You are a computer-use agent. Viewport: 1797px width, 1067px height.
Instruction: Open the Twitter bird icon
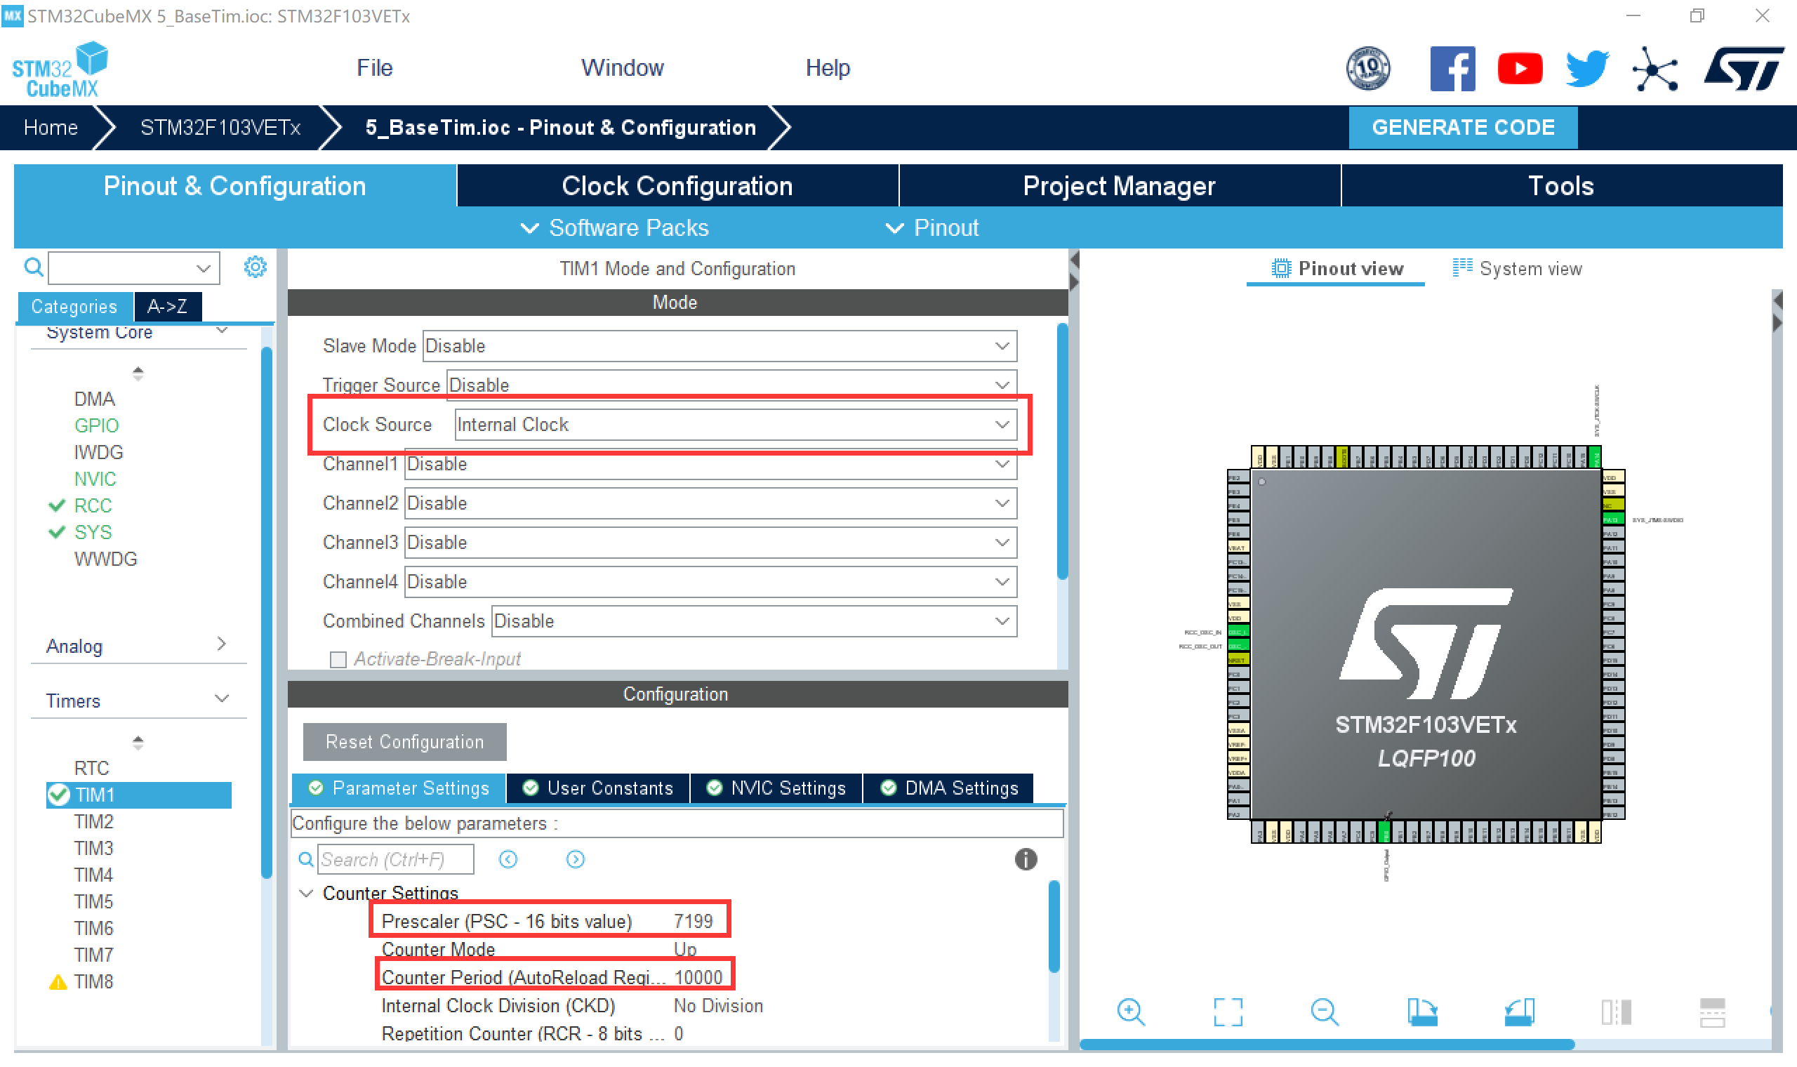[1587, 69]
